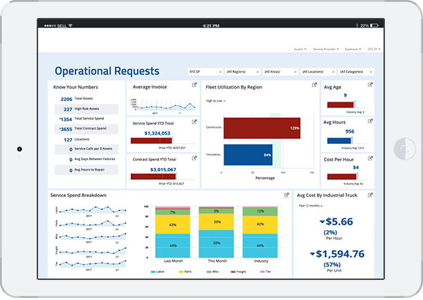
Task: Open the Assets menu
Action: [x=300, y=49]
